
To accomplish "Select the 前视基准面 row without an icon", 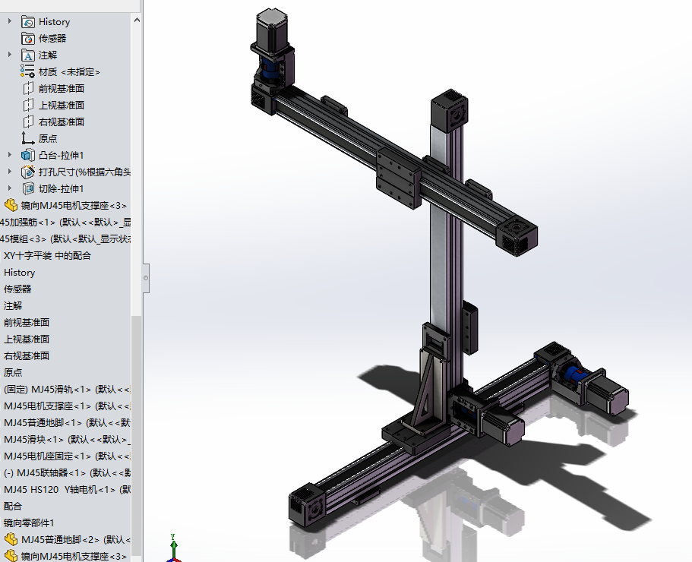I will point(27,323).
